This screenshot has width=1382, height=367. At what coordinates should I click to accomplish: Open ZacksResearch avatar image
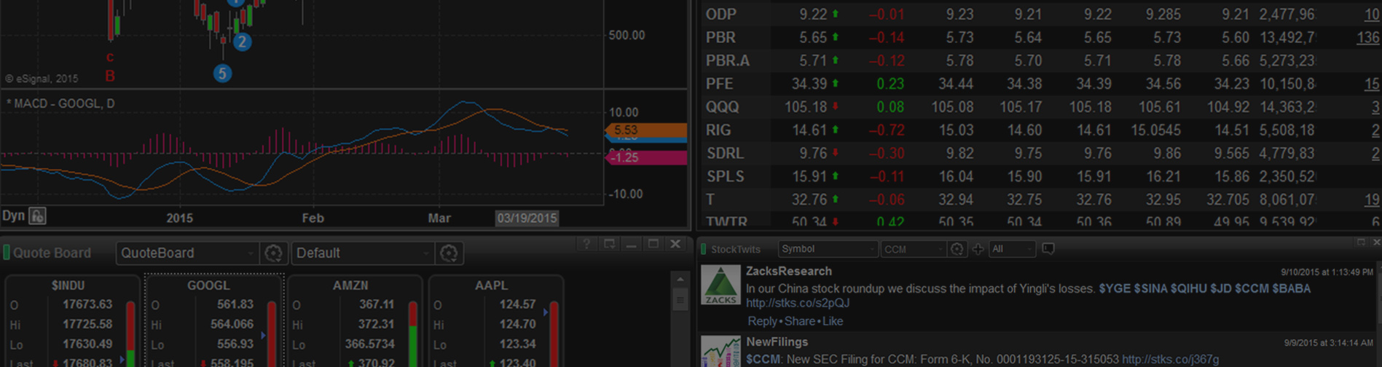721,285
